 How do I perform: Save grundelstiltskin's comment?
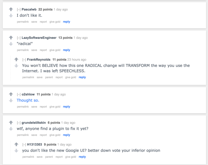pyautogui.click(x=34, y=135)
